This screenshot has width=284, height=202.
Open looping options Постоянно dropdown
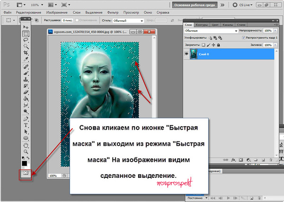click(197, 198)
